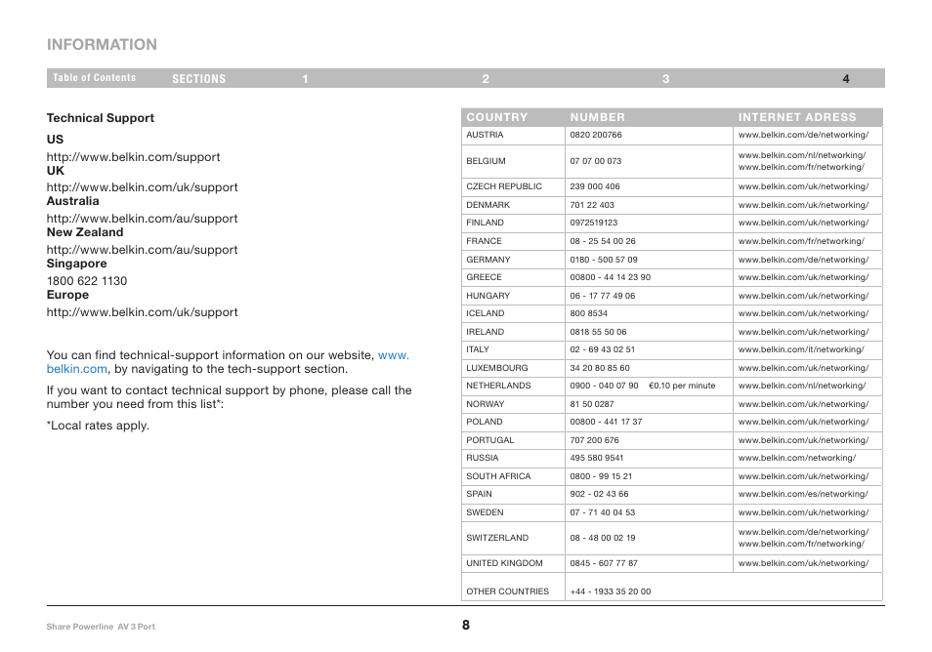Click the Technical Support heading
Viewport: 932px width, 652px height.
pos(101,118)
